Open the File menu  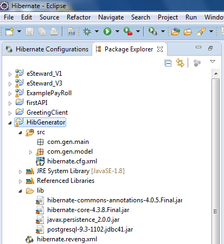click(9, 17)
